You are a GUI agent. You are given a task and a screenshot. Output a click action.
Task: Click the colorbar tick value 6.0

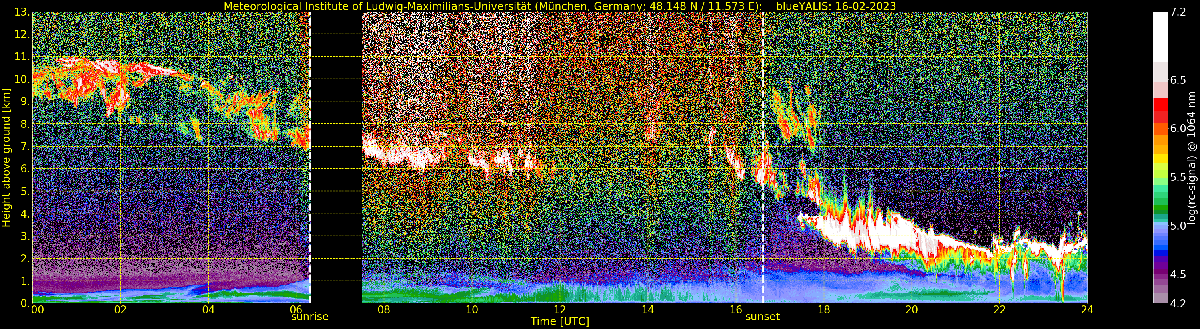[x=1178, y=129]
